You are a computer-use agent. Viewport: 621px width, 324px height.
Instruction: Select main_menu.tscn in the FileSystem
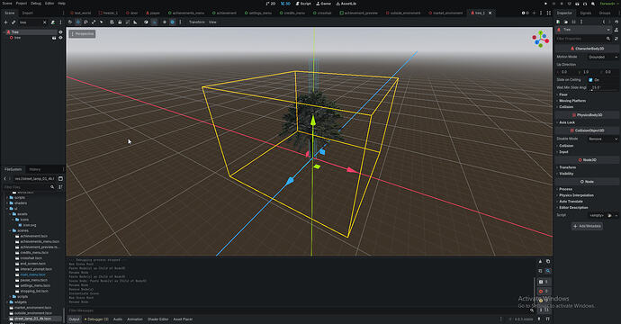(x=33, y=274)
